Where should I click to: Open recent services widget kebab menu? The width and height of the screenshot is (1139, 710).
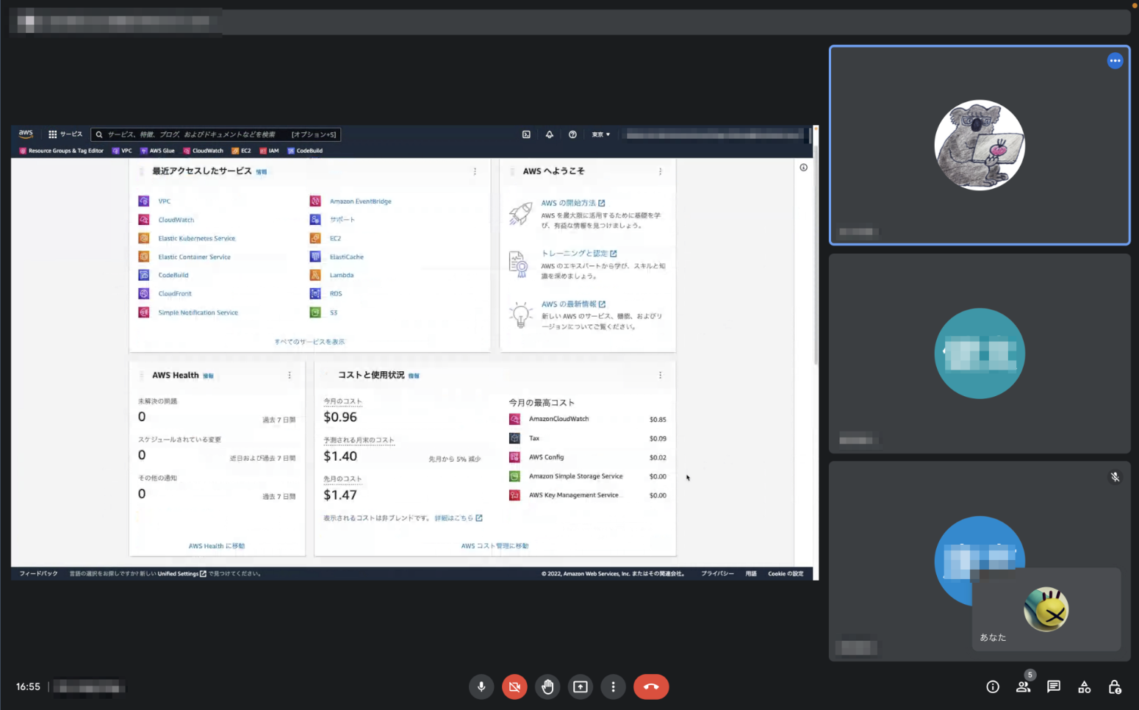point(475,171)
